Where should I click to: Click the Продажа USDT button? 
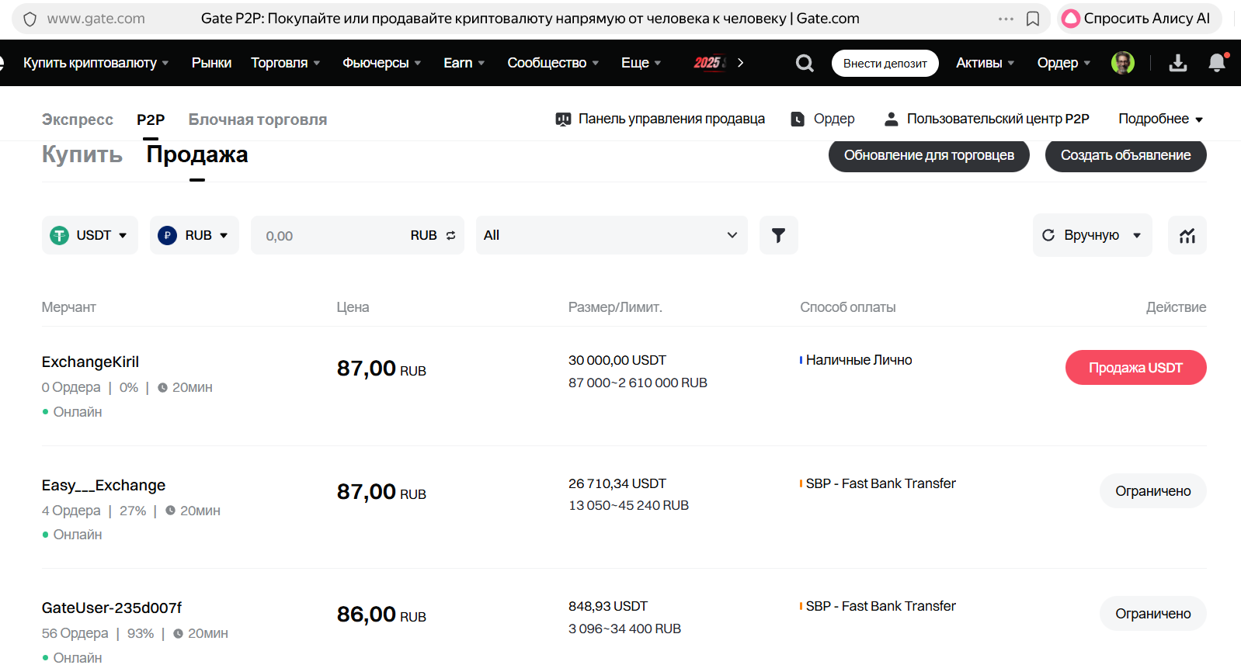tap(1135, 368)
